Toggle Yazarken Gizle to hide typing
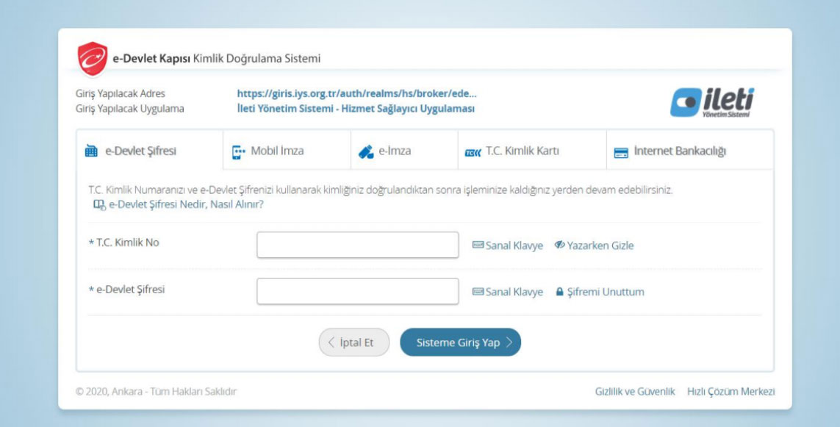The width and height of the screenshot is (840, 427). [x=594, y=245]
